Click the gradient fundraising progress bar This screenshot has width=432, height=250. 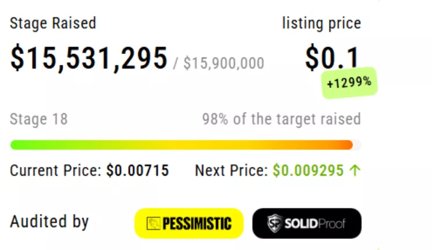pos(181,145)
